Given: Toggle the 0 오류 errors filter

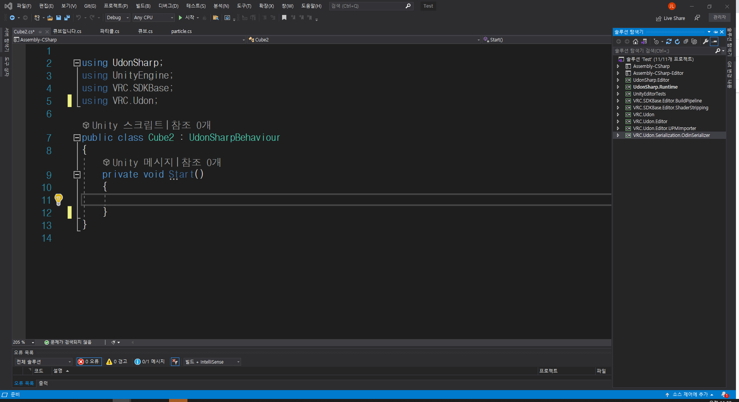Looking at the screenshot, I should pos(89,362).
